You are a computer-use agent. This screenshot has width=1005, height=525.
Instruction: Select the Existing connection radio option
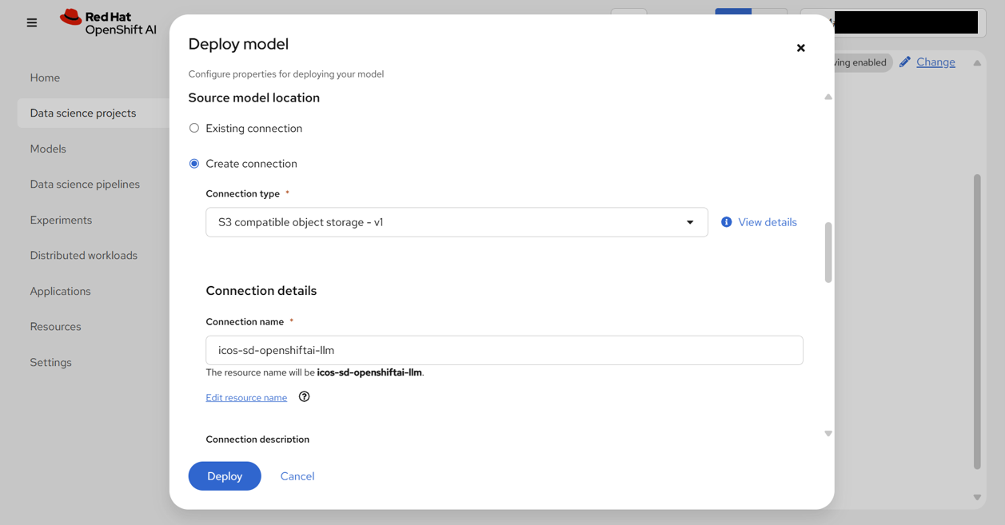194,128
